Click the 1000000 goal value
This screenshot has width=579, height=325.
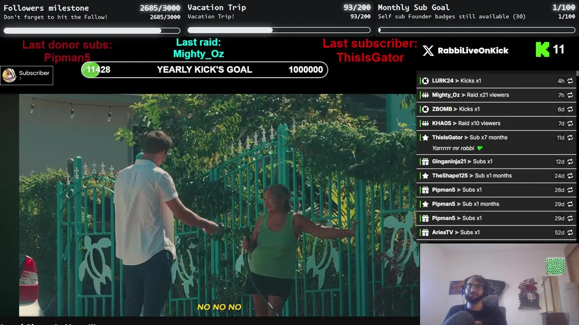point(306,70)
